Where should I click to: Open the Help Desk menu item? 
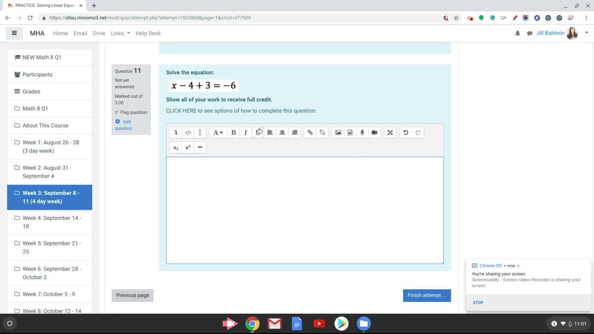[x=148, y=33]
